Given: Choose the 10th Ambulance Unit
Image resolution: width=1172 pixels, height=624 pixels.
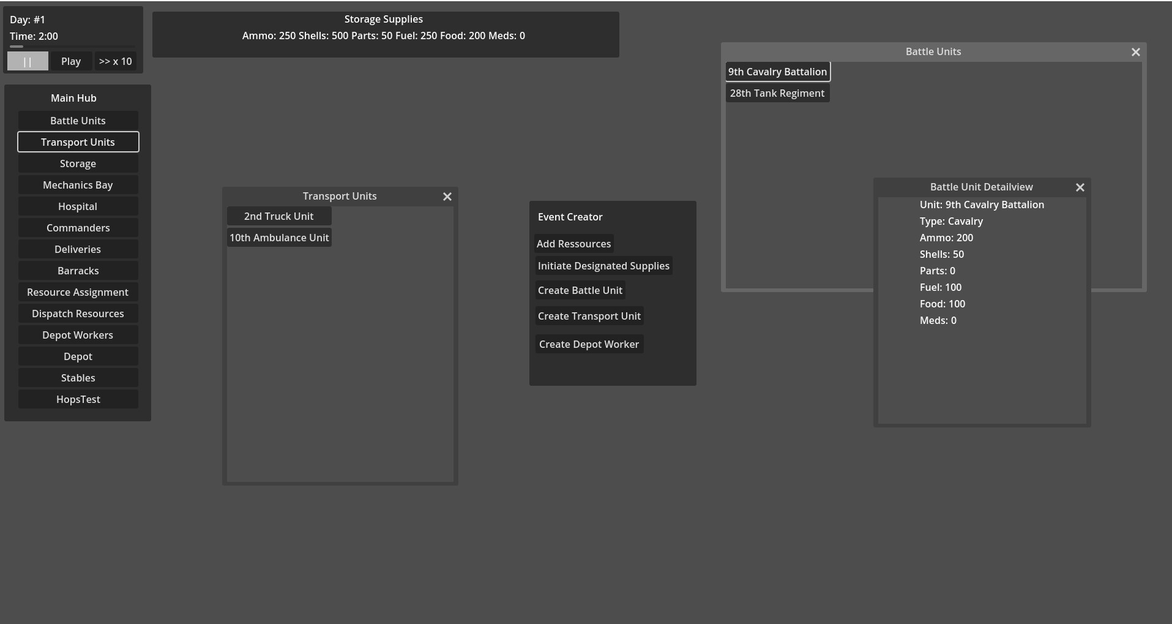Looking at the screenshot, I should (x=279, y=238).
